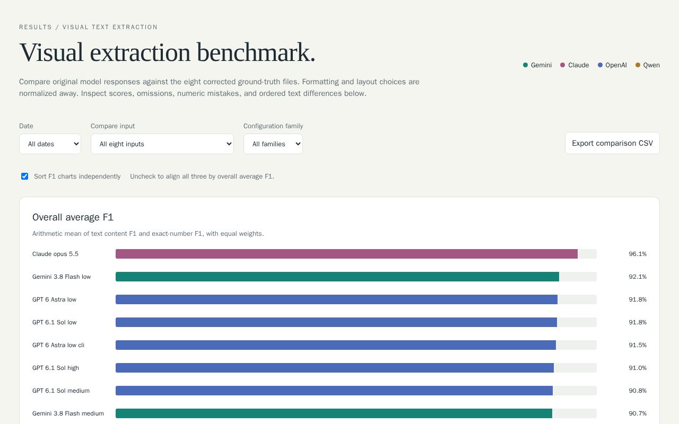Click the blue OpenAI legend dot

coord(600,65)
